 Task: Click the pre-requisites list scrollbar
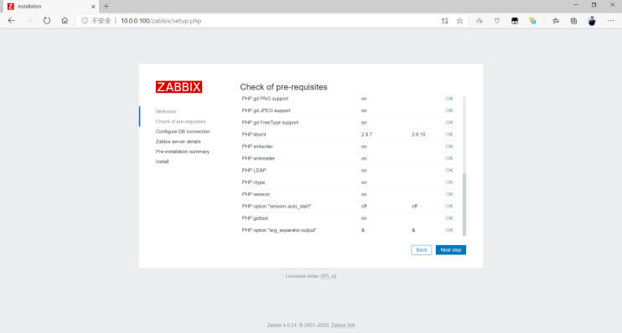coord(464,203)
